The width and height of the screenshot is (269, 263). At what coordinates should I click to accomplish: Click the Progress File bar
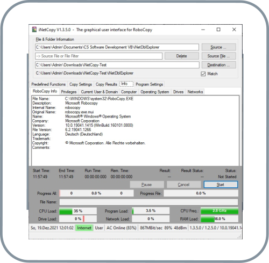click(201, 193)
